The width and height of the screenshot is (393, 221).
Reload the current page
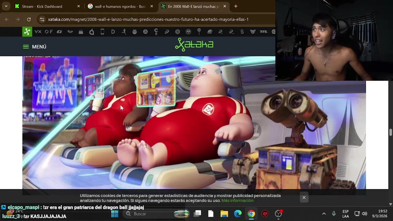pos(29,19)
